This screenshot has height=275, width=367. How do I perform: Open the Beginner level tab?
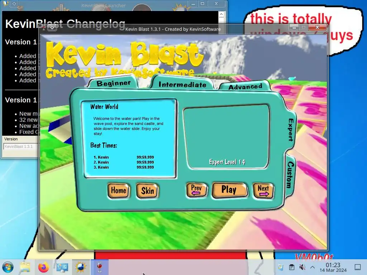114,83
